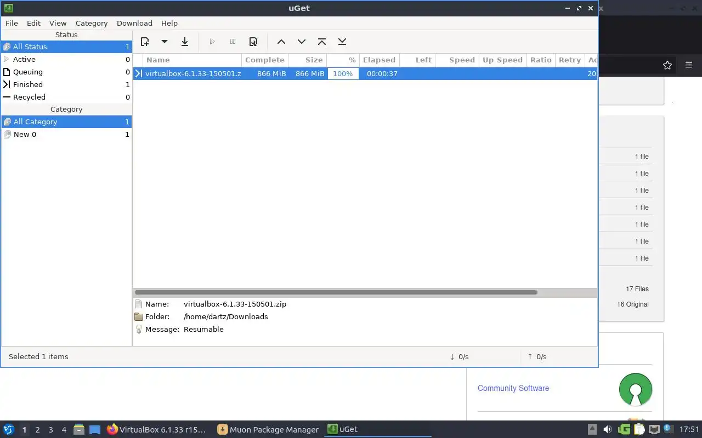
Task: Click the removable media tray icon
Action: [592, 429]
